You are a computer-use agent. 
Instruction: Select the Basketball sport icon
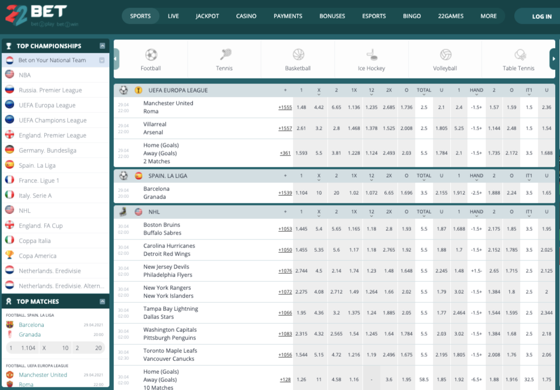[x=298, y=55]
